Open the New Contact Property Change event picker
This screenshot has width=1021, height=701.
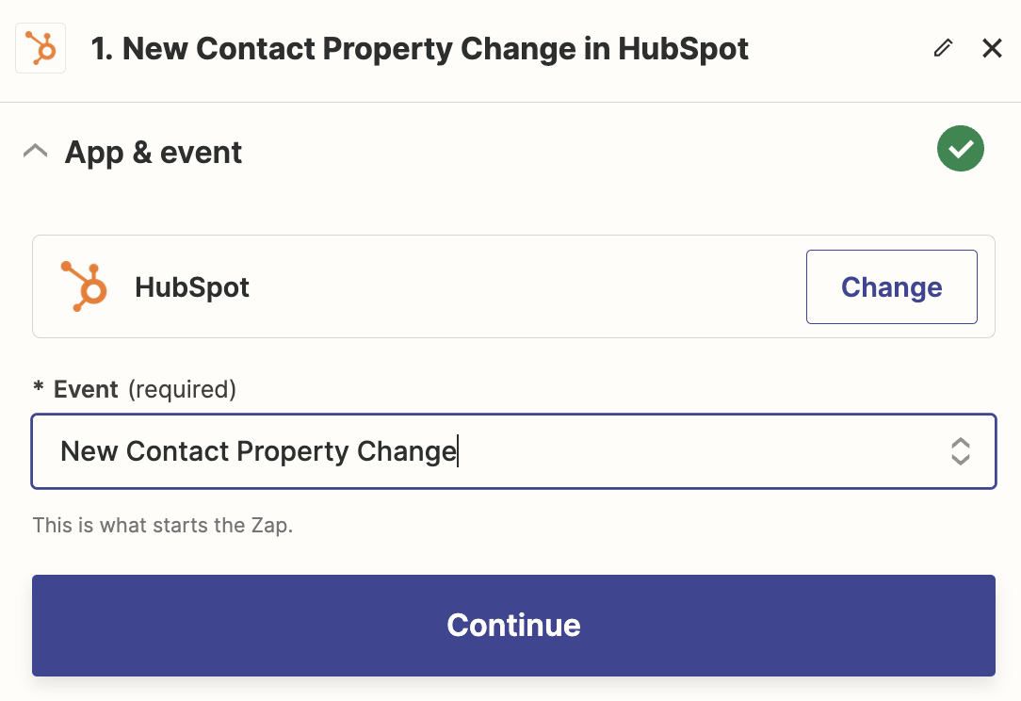click(513, 451)
